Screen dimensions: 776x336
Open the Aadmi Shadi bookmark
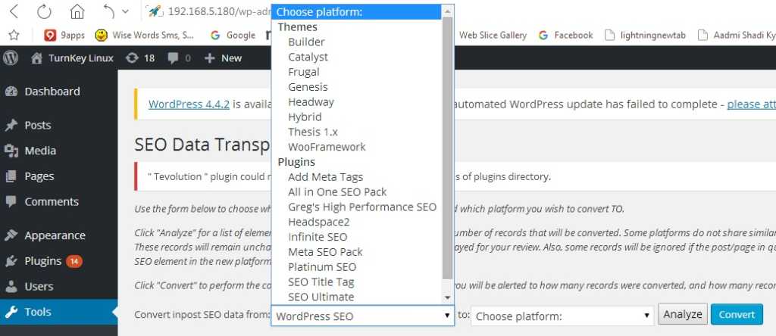pos(737,35)
